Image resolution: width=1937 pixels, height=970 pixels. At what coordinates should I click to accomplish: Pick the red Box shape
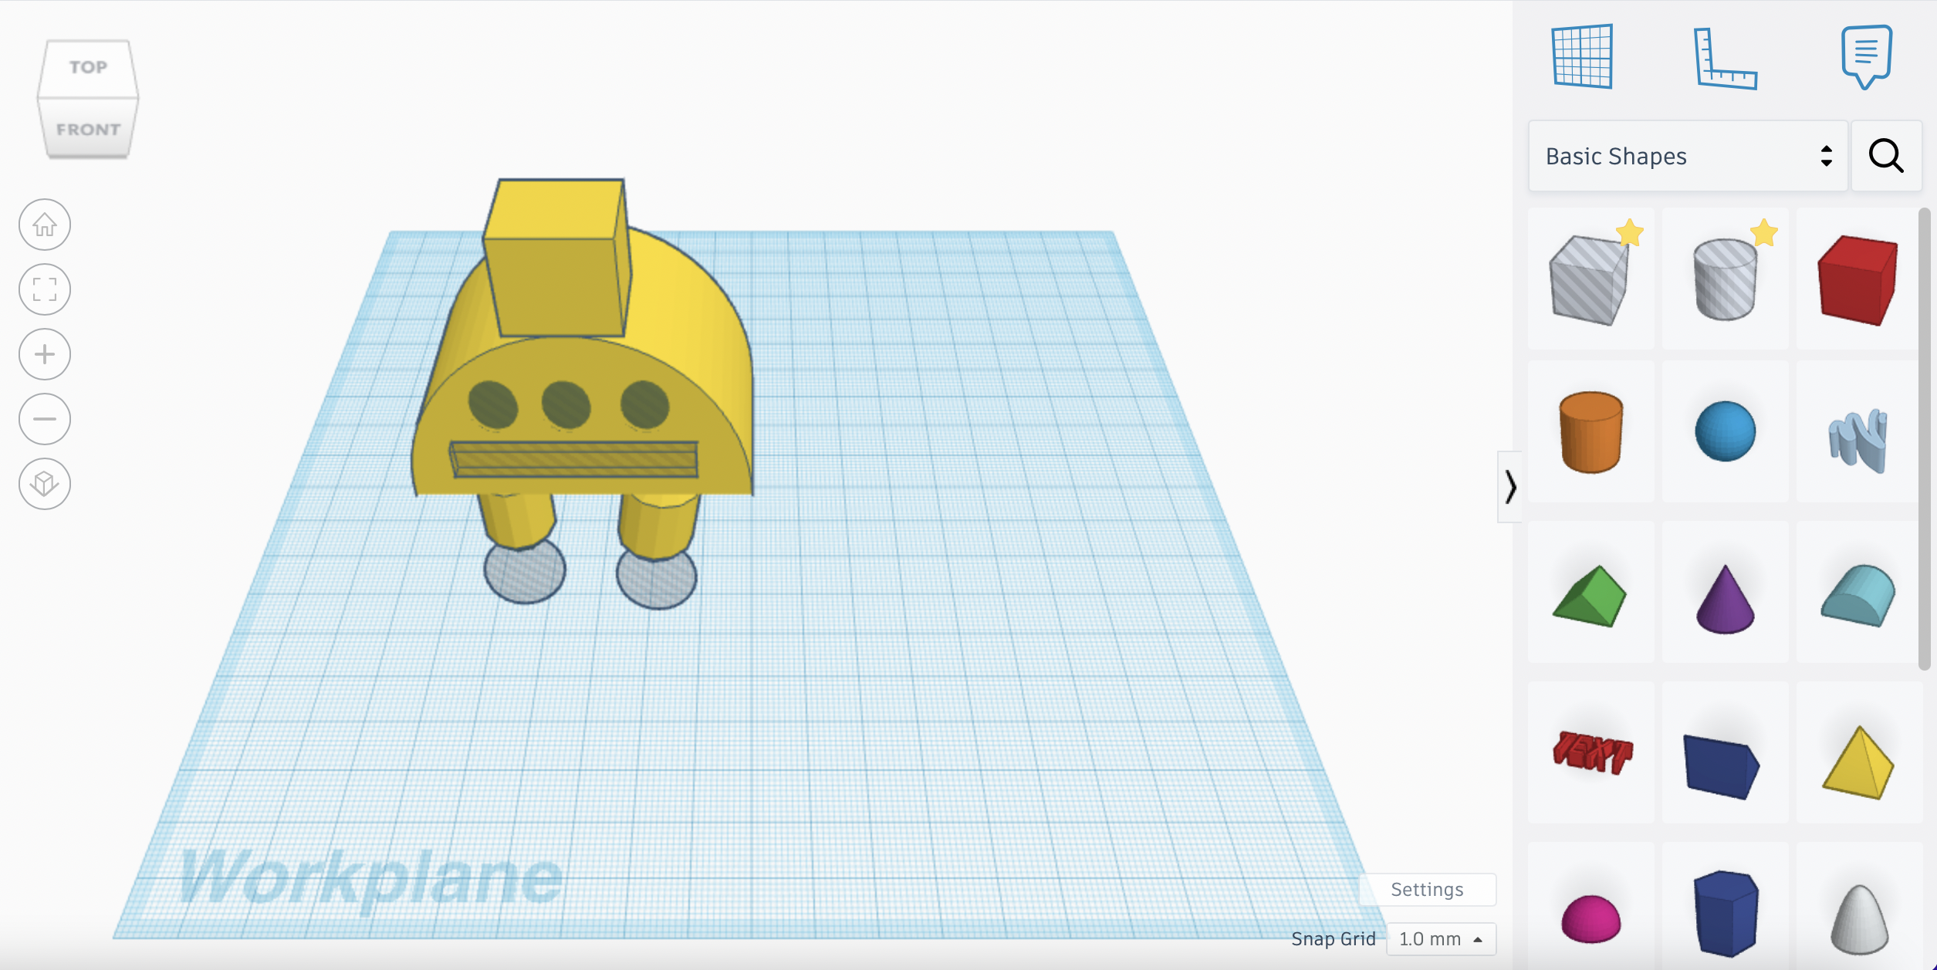coord(1858,279)
